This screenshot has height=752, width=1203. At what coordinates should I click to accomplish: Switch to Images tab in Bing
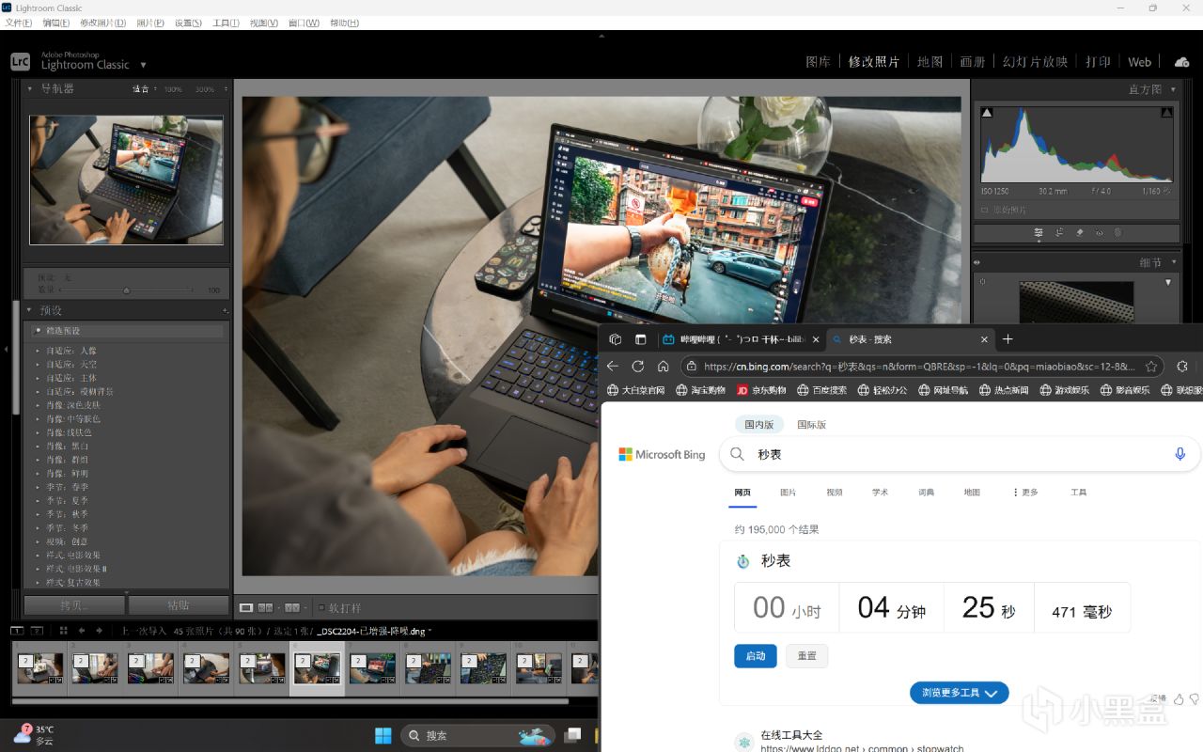[788, 493]
